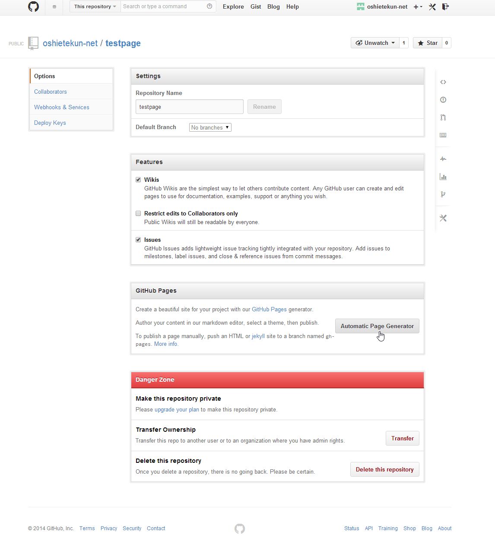Click the Repository Name input field
This screenshot has width=495, height=541.
190,107
